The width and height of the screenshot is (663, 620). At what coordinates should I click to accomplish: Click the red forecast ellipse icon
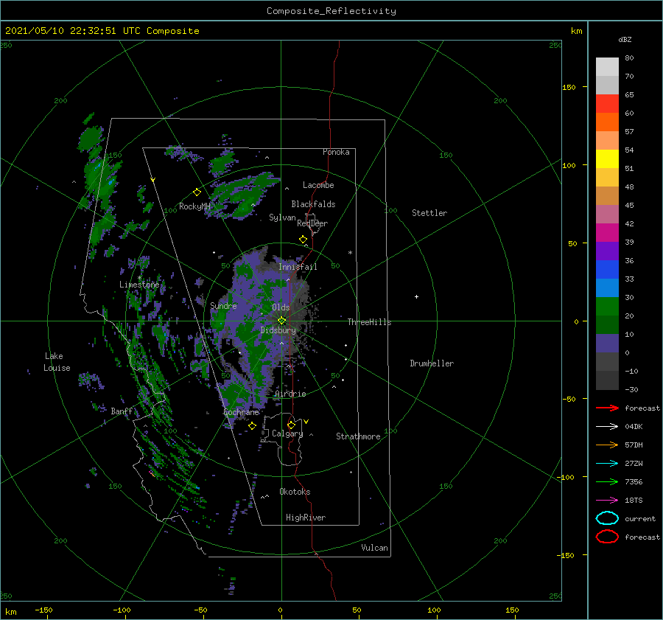pos(607,537)
